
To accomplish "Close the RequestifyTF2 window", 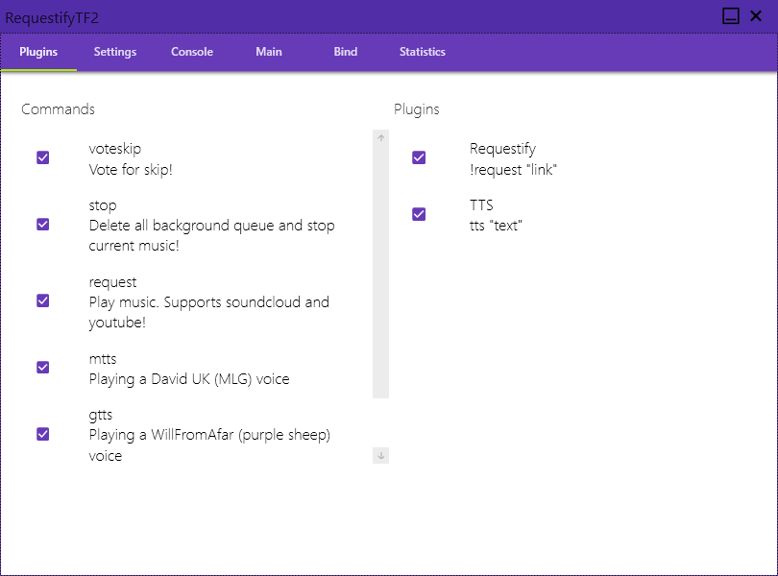I will (756, 16).
